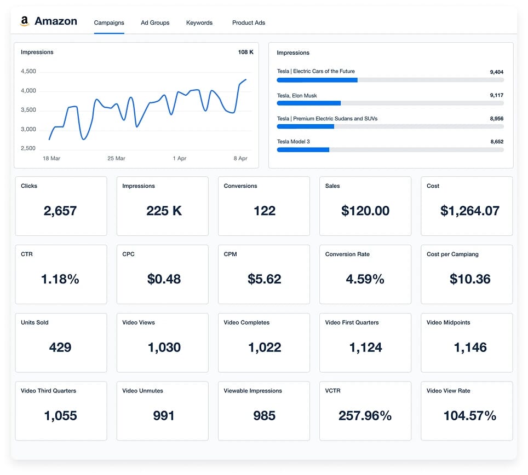The height and width of the screenshot is (475, 528).
Task: Click the 'Video Midpoints' card title
Action: pyautogui.click(x=448, y=323)
